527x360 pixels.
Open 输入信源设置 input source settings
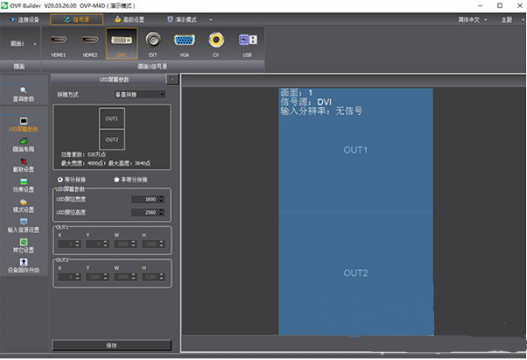pos(23,225)
